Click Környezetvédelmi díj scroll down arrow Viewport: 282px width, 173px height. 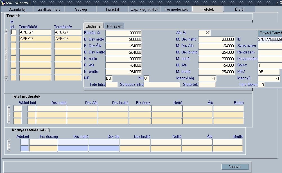[9, 149]
